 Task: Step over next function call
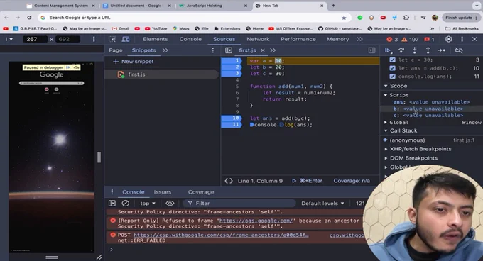pos(401,50)
